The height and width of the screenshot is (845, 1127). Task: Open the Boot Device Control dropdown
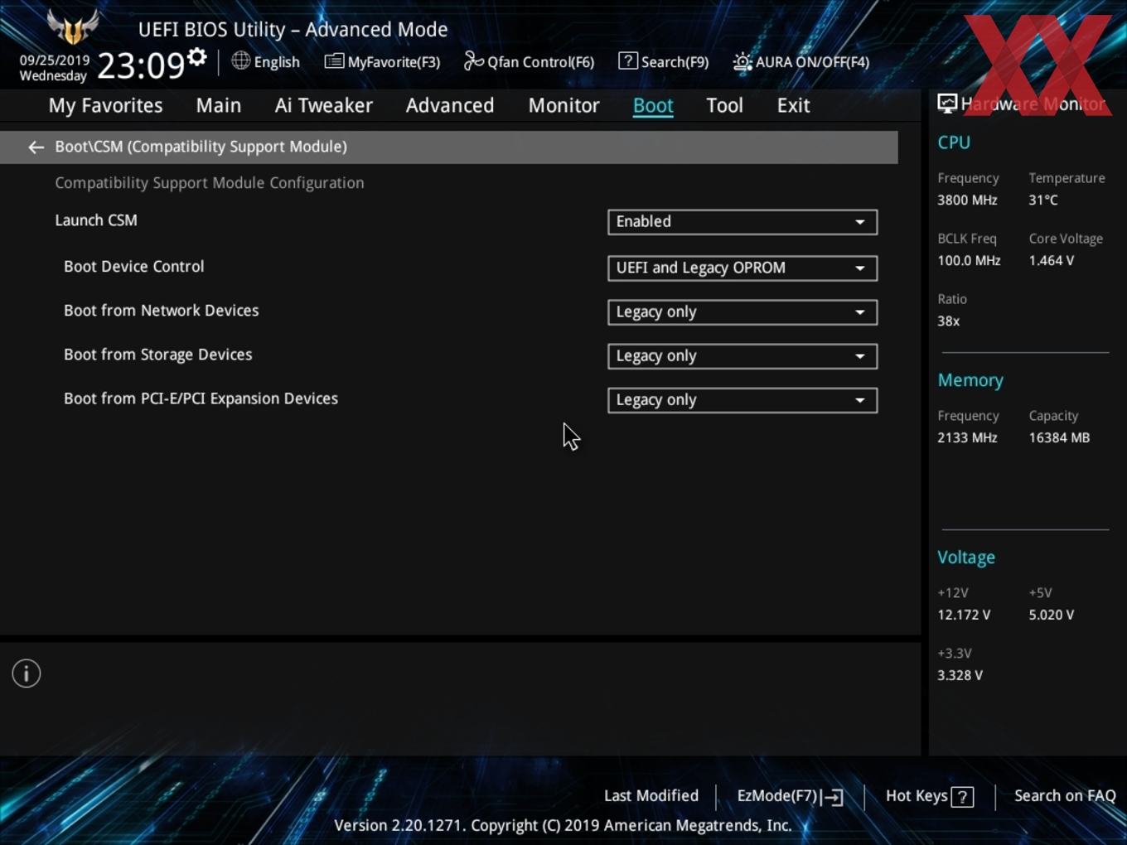pyautogui.click(x=742, y=268)
